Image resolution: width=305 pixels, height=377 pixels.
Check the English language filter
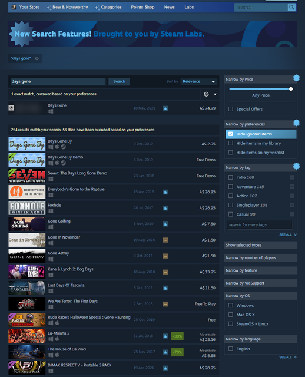coord(231,349)
